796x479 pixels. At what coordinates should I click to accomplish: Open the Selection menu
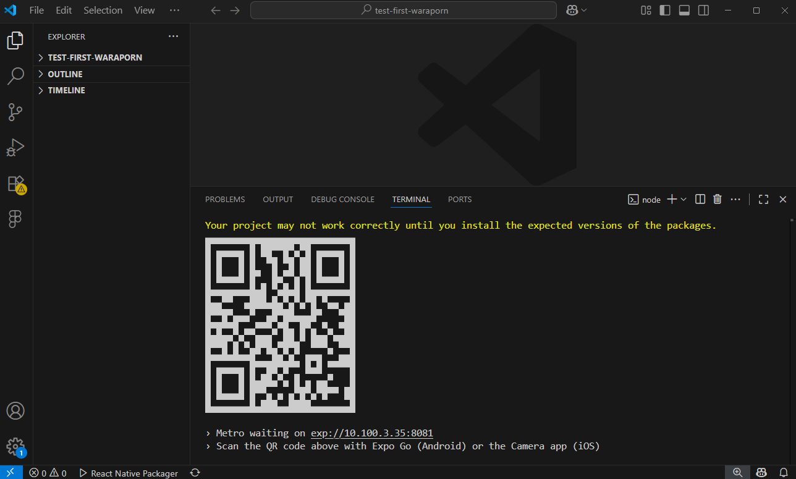pos(103,11)
